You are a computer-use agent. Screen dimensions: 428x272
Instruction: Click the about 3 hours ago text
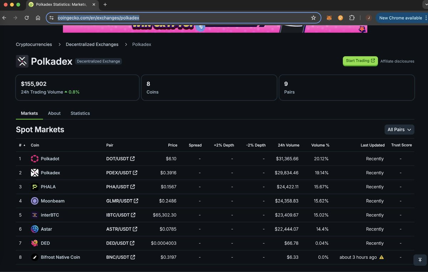[358, 257]
